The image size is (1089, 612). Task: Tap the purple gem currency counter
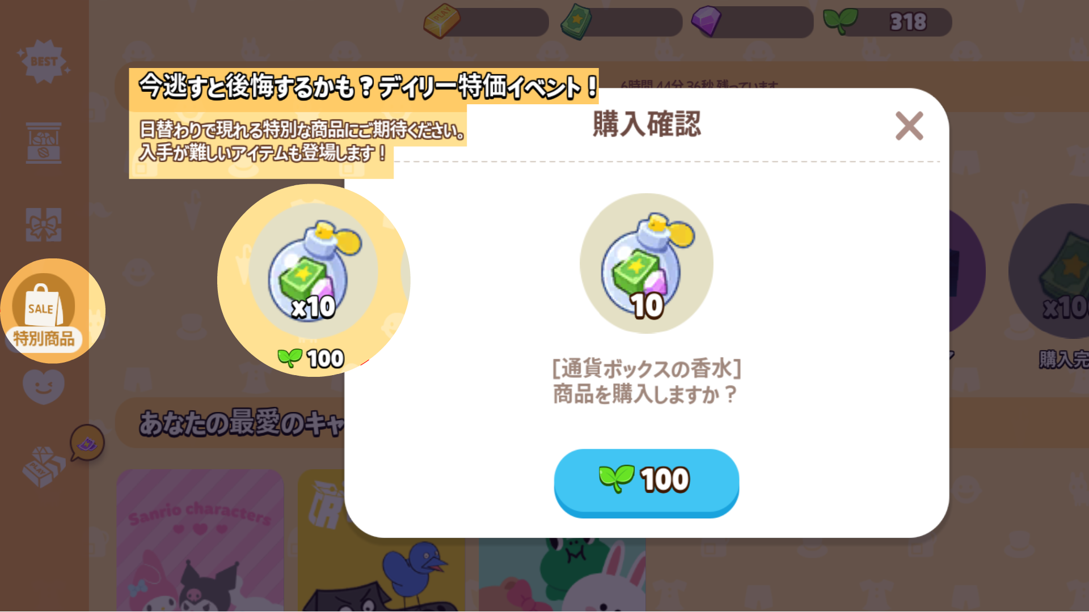[752, 23]
